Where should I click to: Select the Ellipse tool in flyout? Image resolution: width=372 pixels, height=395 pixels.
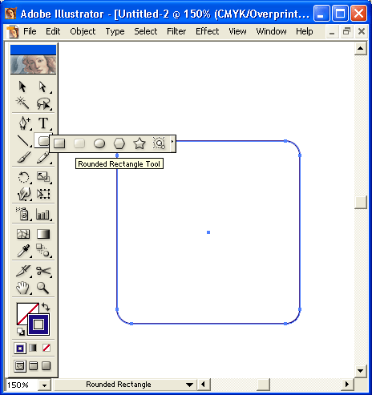[99, 143]
